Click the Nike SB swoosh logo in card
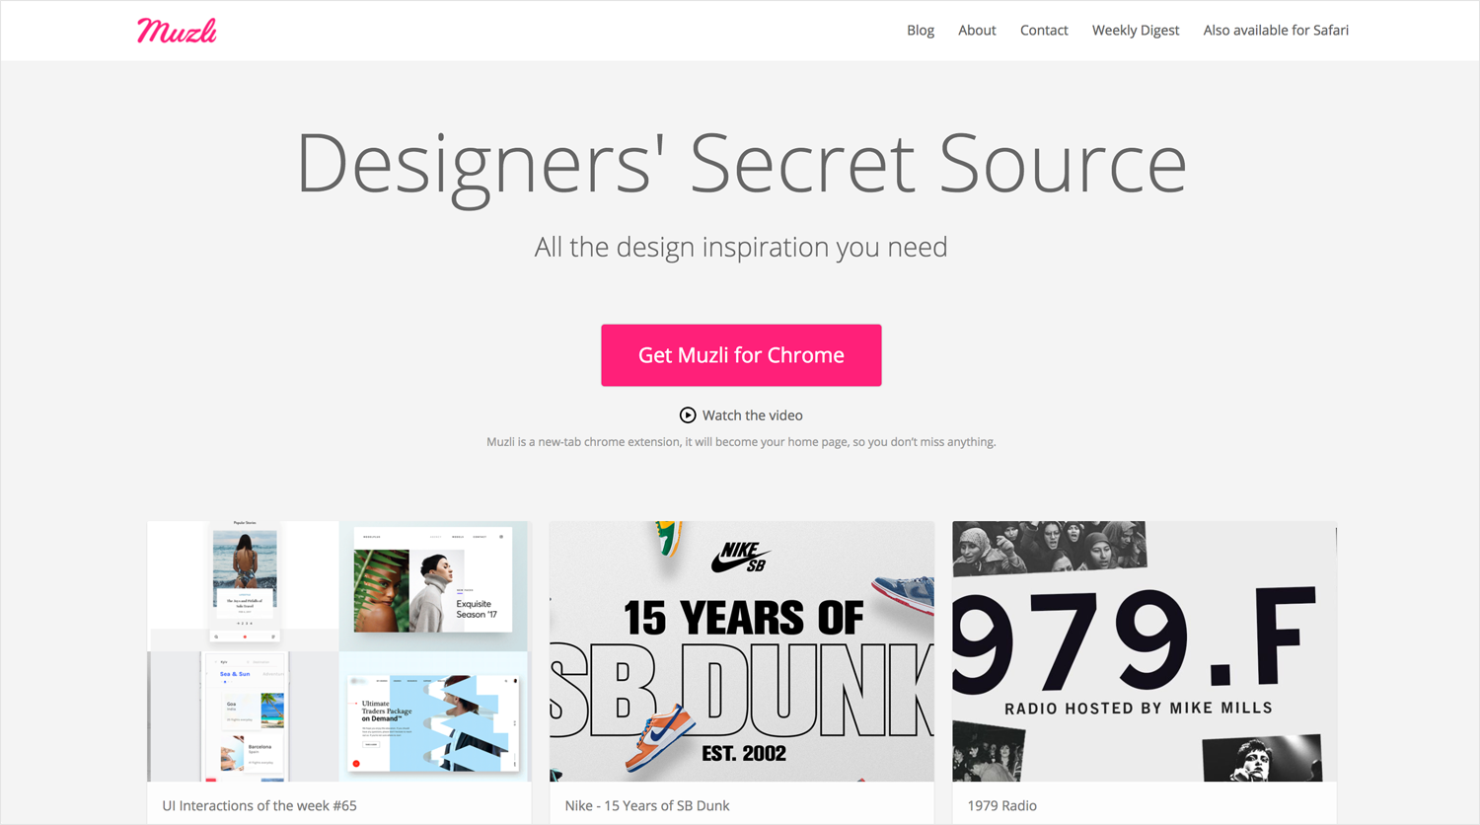1480x825 pixels. (x=740, y=558)
